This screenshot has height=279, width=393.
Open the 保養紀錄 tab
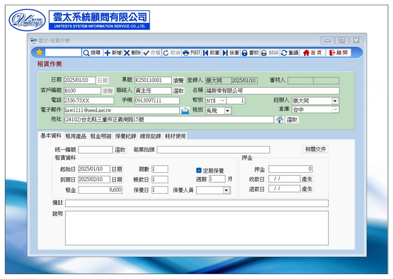[126, 136]
